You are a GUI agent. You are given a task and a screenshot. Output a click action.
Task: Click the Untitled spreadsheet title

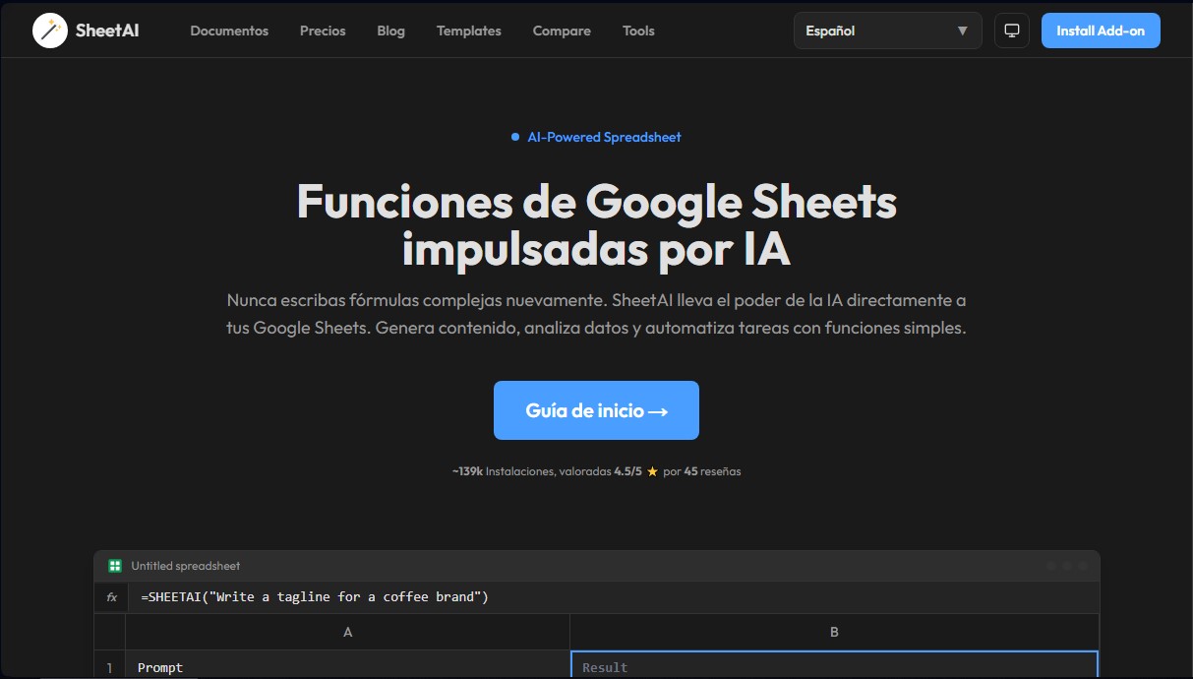click(x=185, y=566)
